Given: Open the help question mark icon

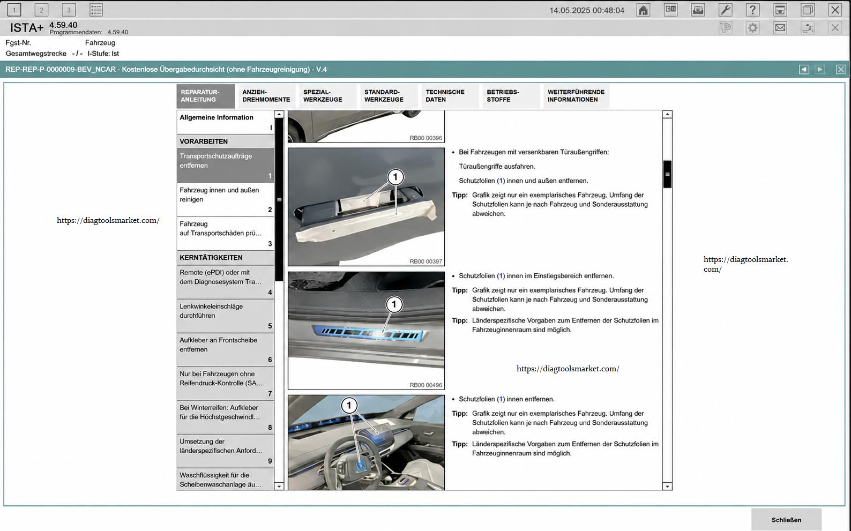Looking at the screenshot, I should click(x=752, y=10).
